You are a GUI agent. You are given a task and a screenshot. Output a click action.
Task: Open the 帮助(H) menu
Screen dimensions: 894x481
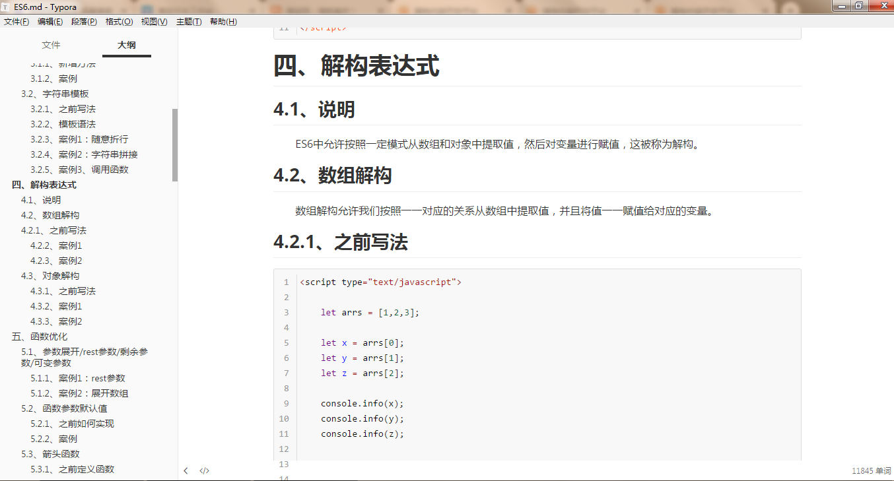coord(224,22)
